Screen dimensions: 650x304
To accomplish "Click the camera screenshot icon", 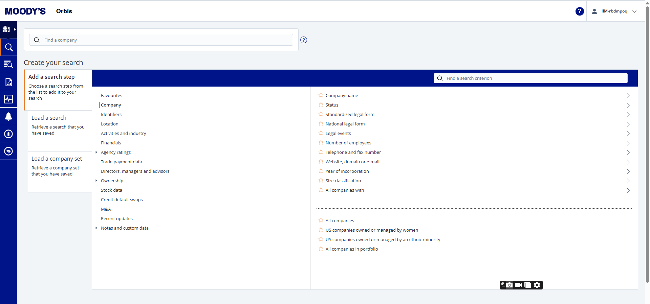I will pos(510,285).
